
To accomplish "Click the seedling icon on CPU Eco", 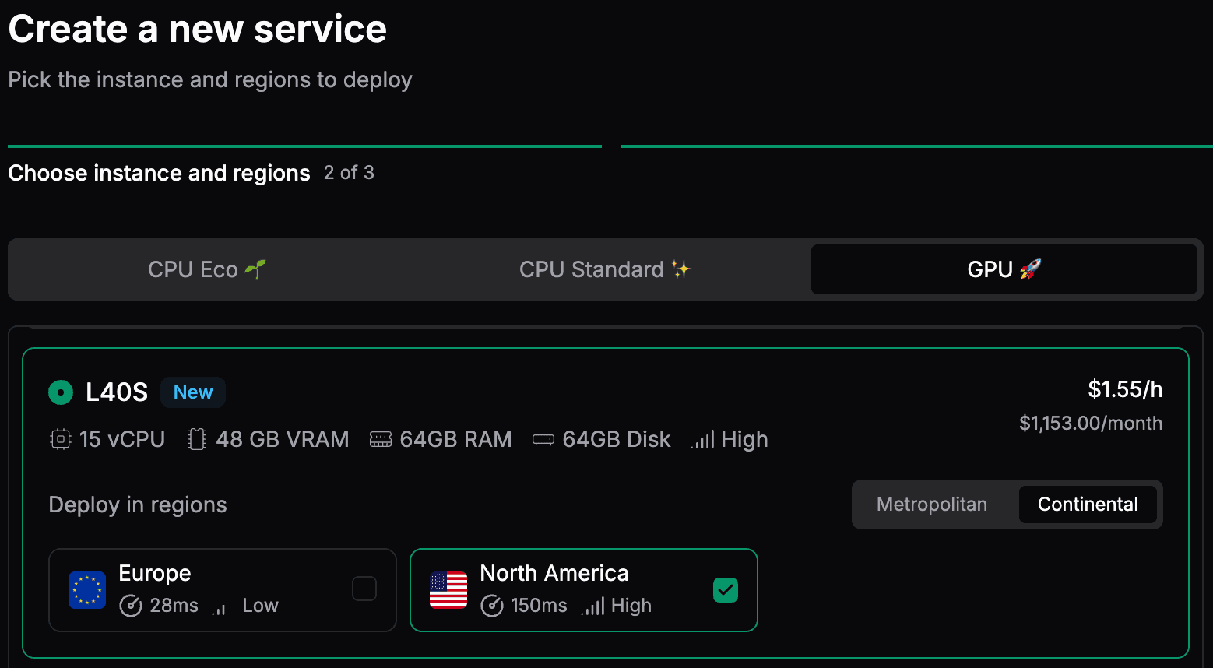I will coord(255,269).
